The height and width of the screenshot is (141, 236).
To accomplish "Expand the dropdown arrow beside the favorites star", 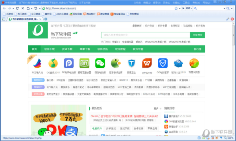I will (x=180, y=9).
